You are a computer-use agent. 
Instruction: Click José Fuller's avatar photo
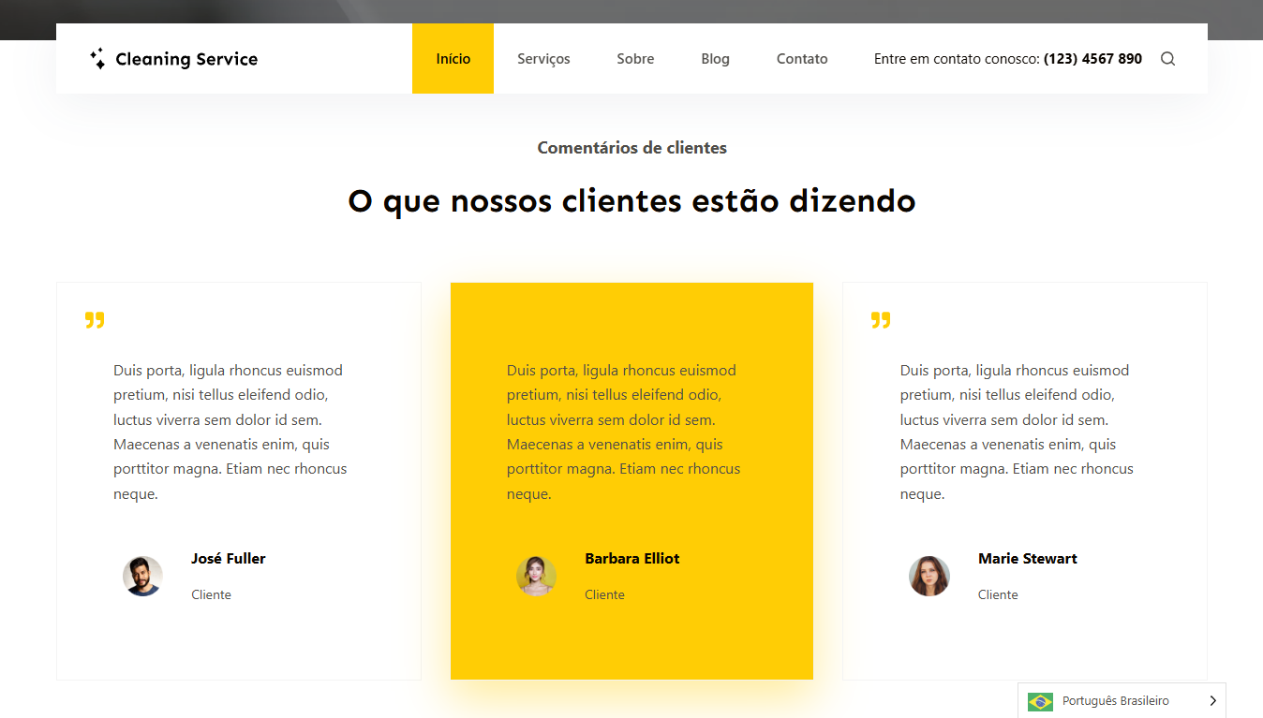tap(142, 576)
